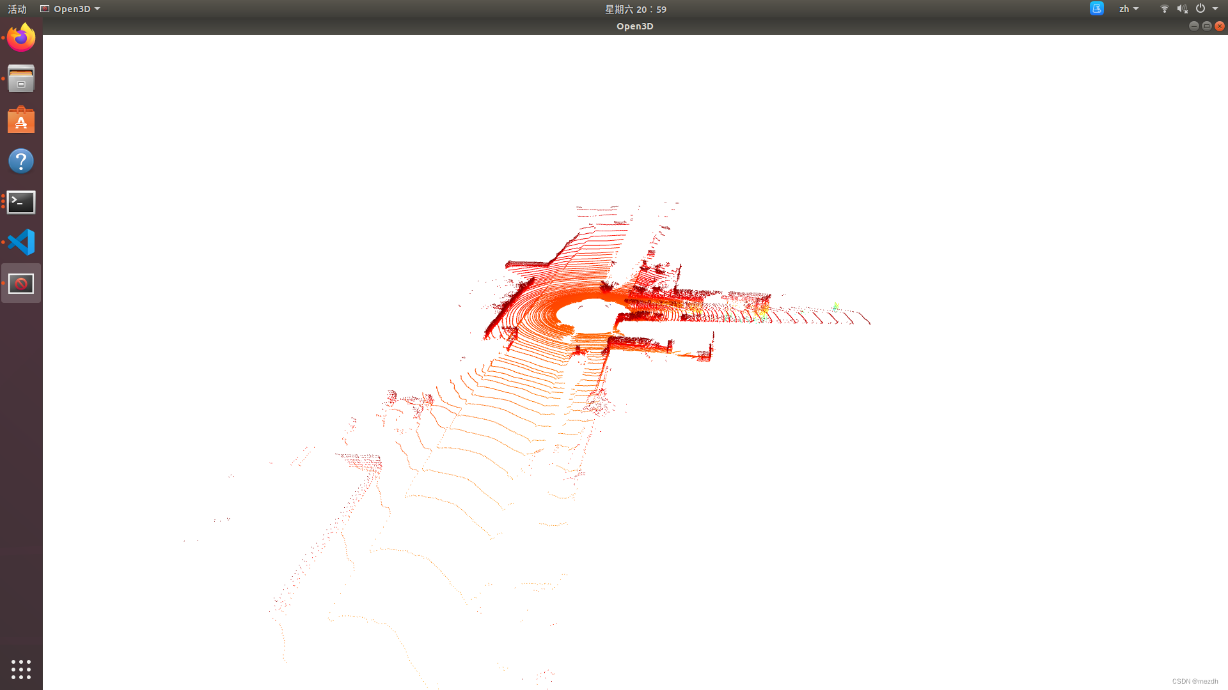
Task: Click the blue input method indicator
Action: tap(1096, 8)
